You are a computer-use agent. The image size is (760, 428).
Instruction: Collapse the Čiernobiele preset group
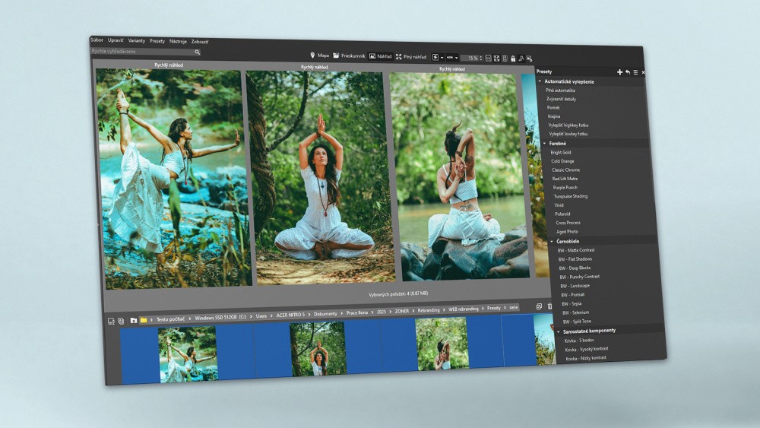(553, 242)
